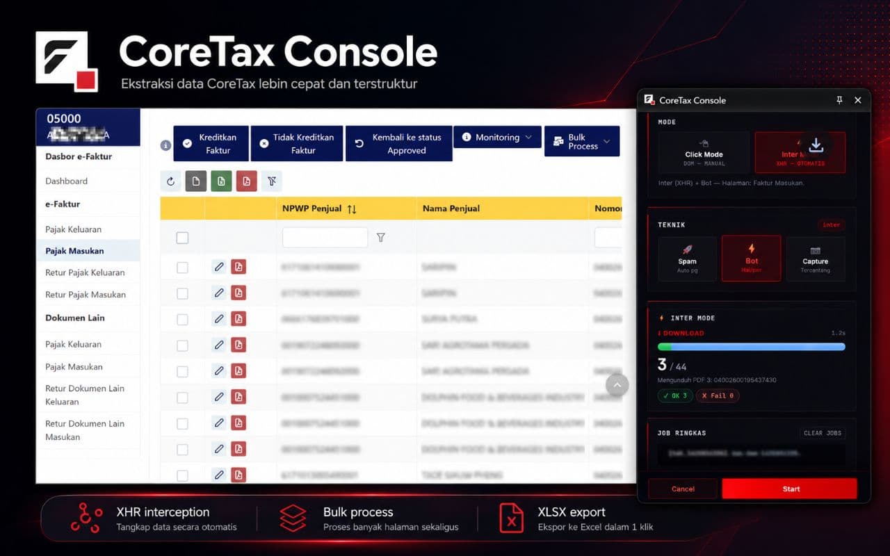Screen dimensions: 890x556
Task: Click the Fail 0 status badge
Action: [x=718, y=395]
